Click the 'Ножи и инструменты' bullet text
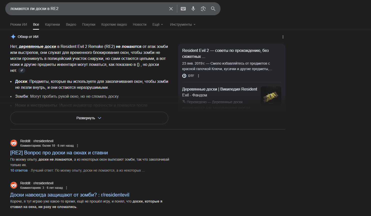This screenshot has width=371, height=216. click(x=81, y=106)
